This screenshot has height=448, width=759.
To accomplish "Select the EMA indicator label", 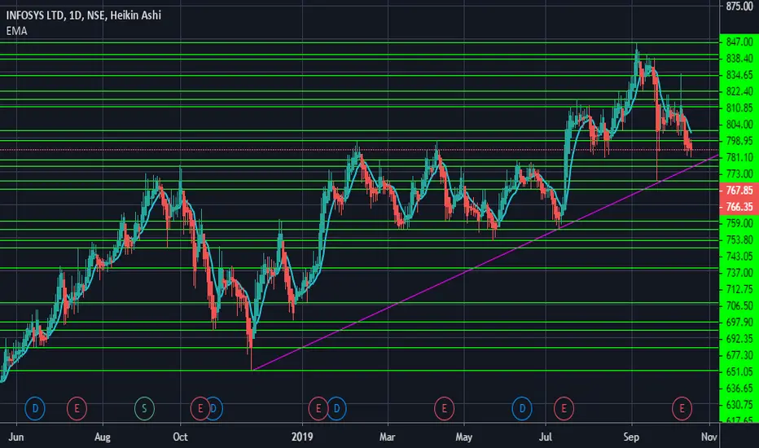I will [x=16, y=31].
